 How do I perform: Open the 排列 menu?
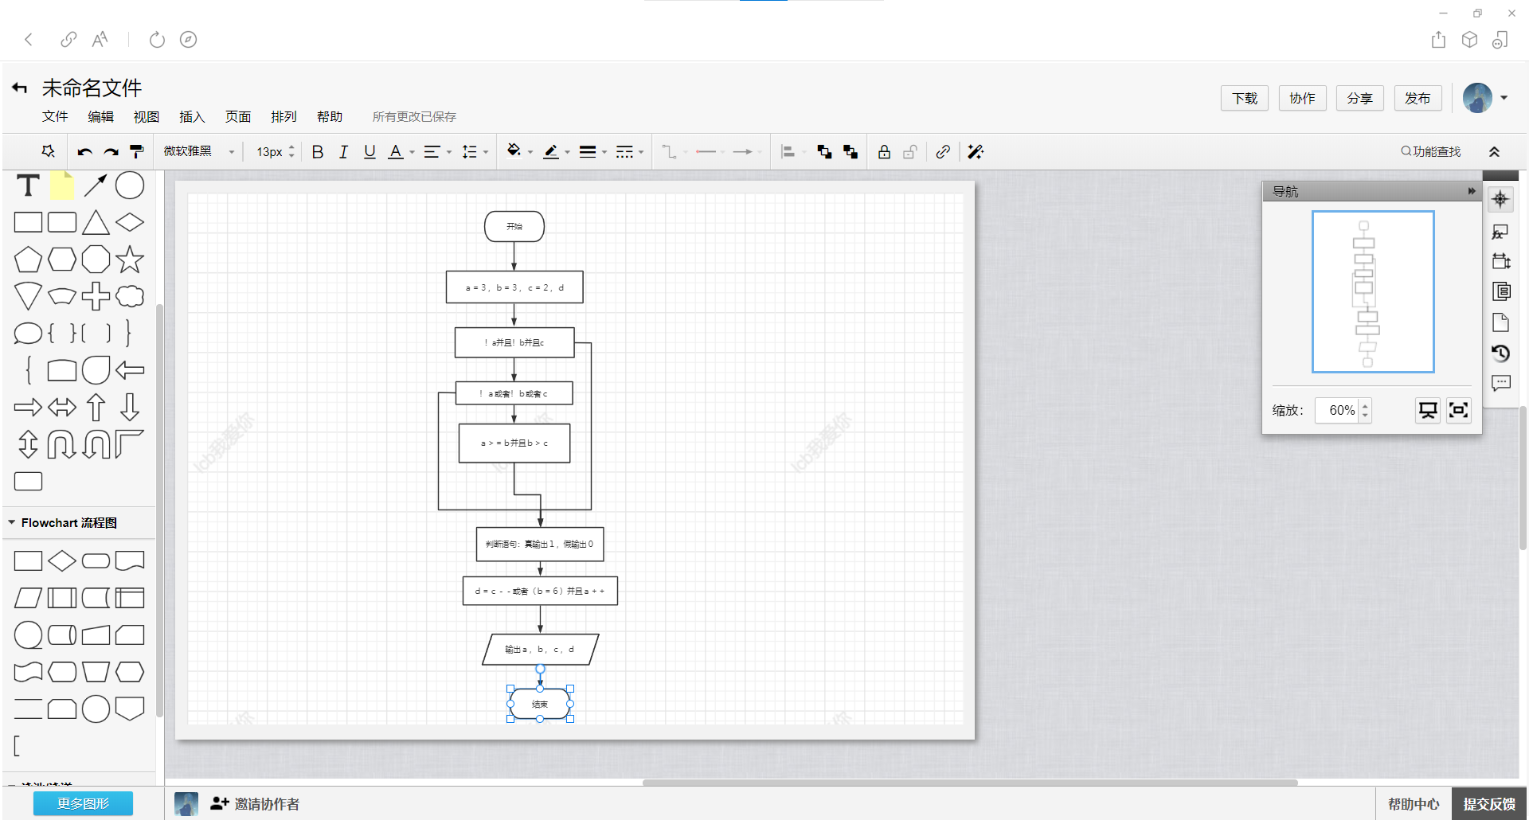284,117
